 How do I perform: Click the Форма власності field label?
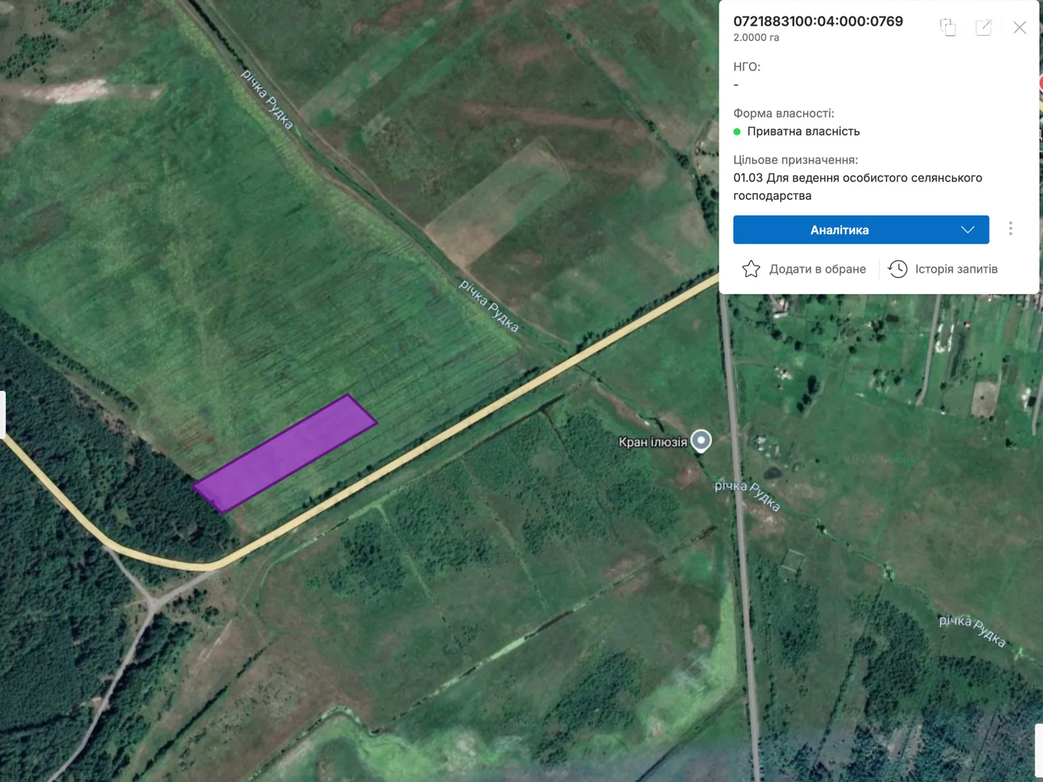(x=783, y=113)
